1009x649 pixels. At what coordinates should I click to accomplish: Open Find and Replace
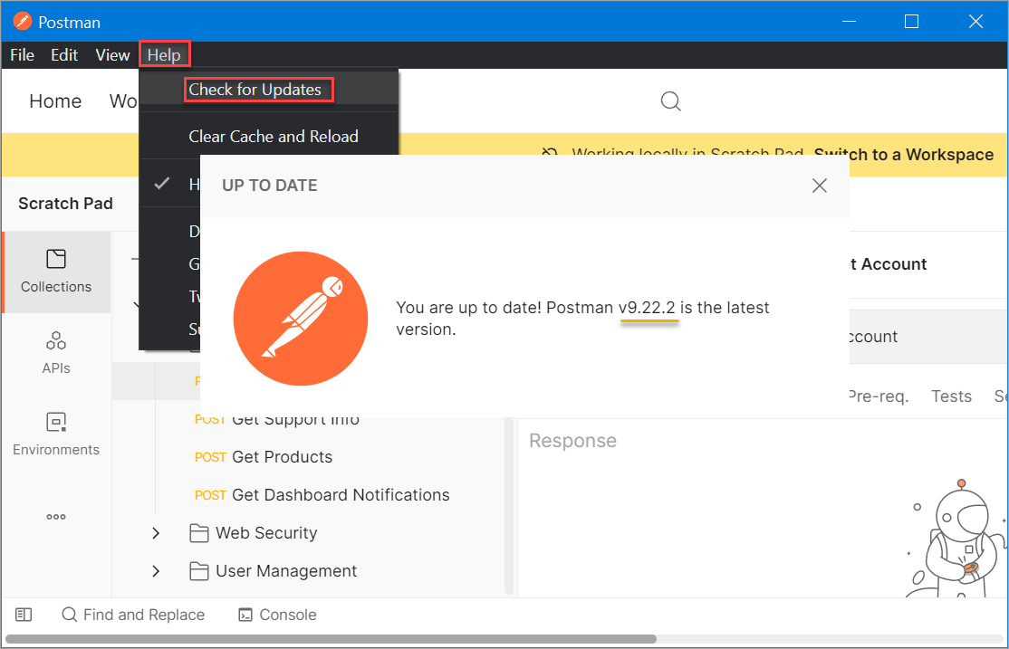133,615
